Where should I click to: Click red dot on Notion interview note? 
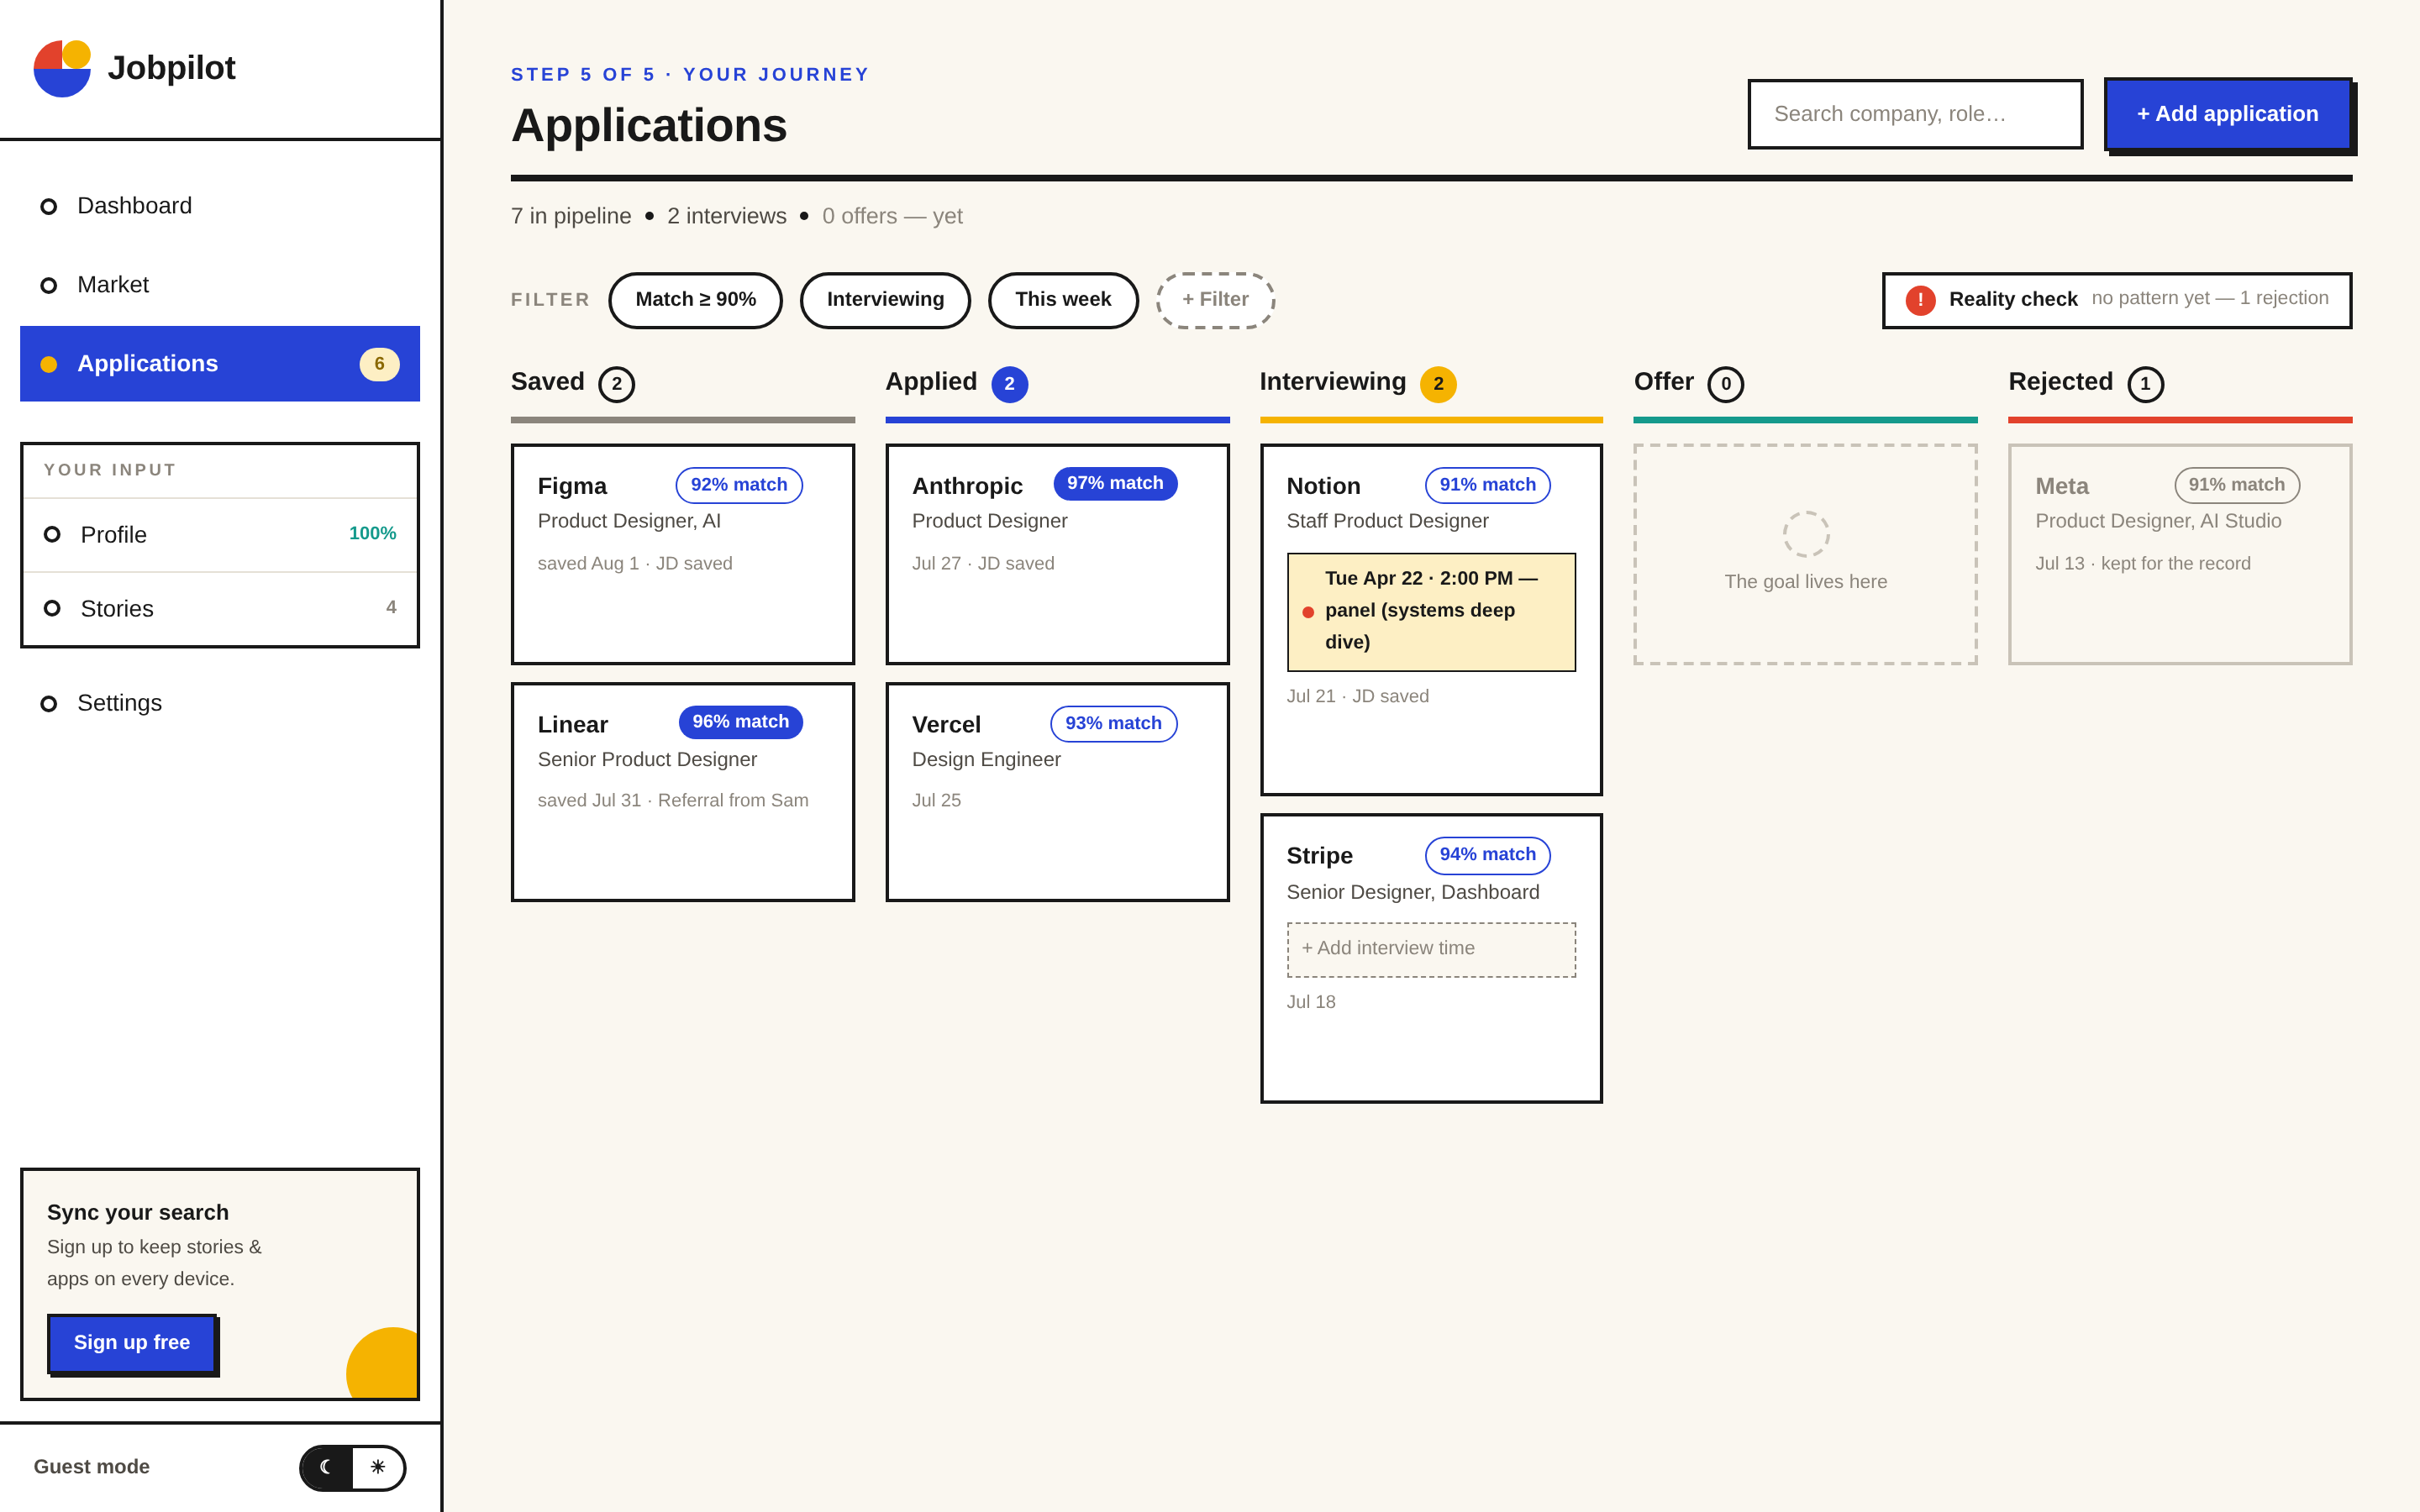tap(1308, 611)
